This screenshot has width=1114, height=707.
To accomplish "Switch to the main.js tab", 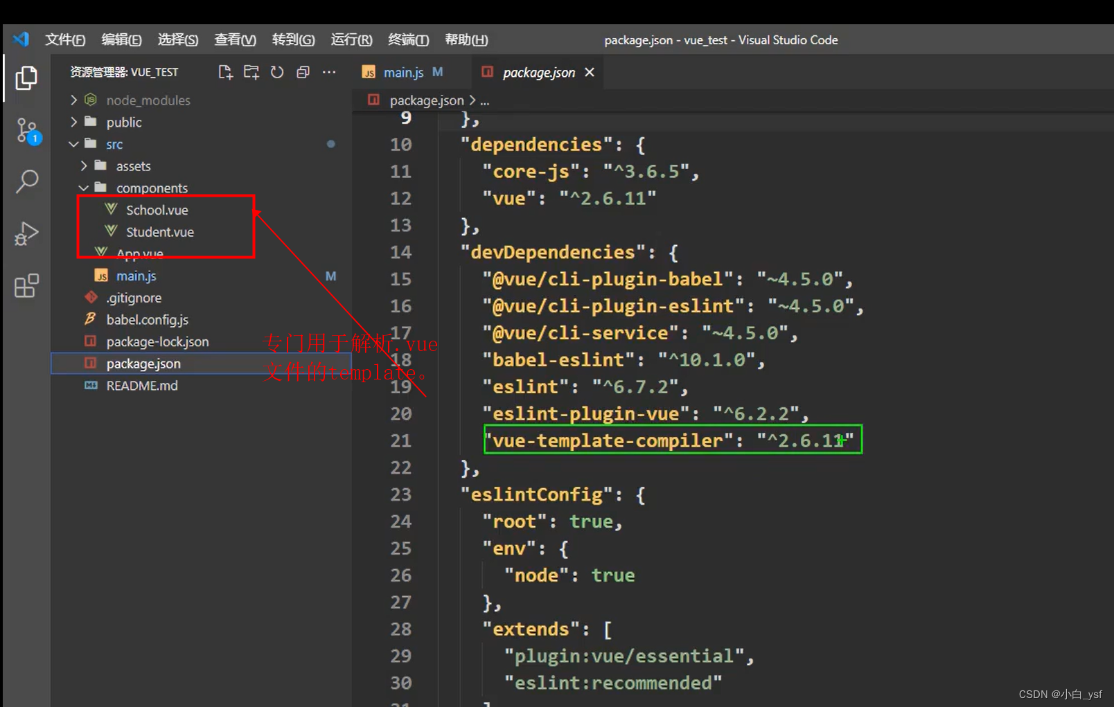I will click(403, 72).
